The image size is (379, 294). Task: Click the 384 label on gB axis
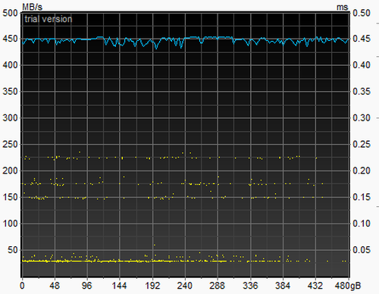(283, 286)
